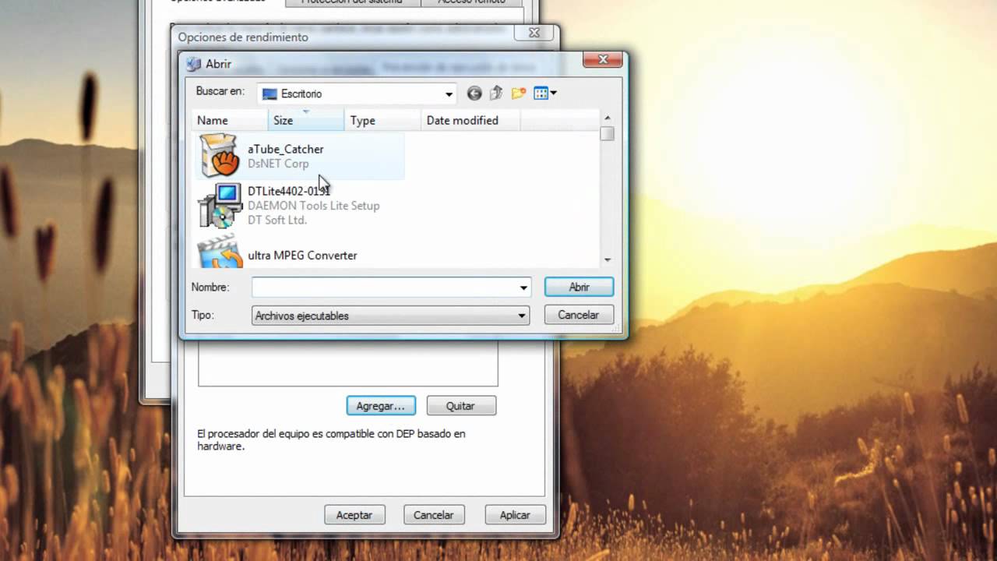The height and width of the screenshot is (561, 997).
Task: Select the aTube_Catcher file name text
Action: [x=285, y=149]
